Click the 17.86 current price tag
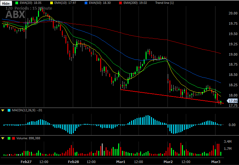The width and height of the screenshot is (239, 165). (233, 101)
